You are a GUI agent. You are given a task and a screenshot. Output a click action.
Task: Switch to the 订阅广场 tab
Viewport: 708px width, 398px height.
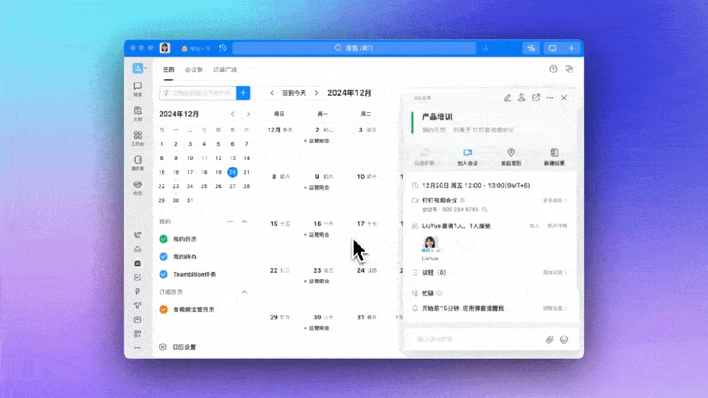225,70
